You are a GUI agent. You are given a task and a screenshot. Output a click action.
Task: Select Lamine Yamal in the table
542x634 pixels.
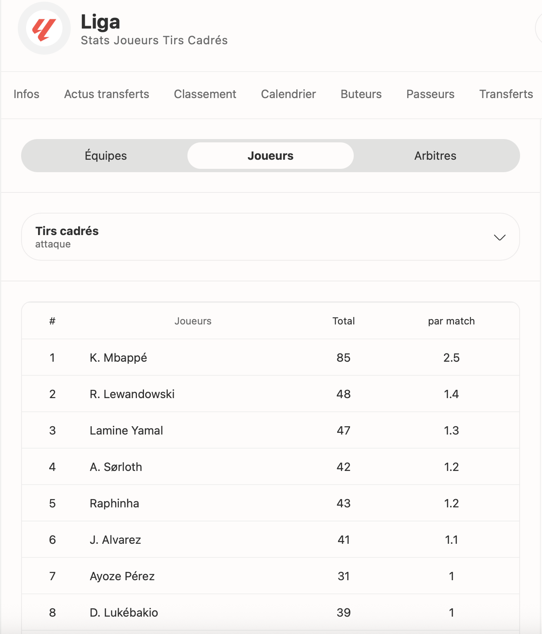270,430
